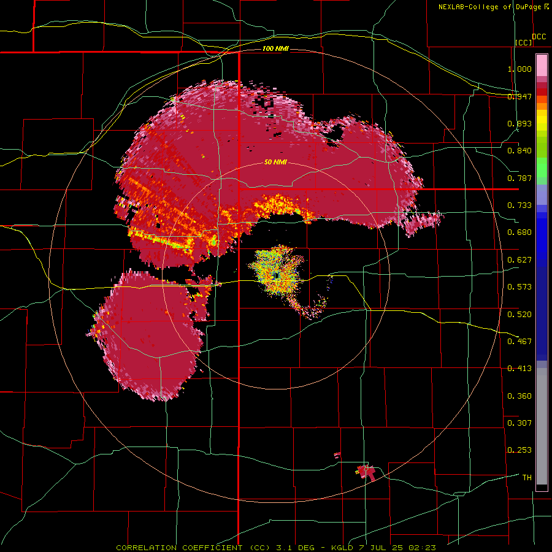Click the 0.627 color scale value
This screenshot has height=552, width=552.
(x=519, y=260)
